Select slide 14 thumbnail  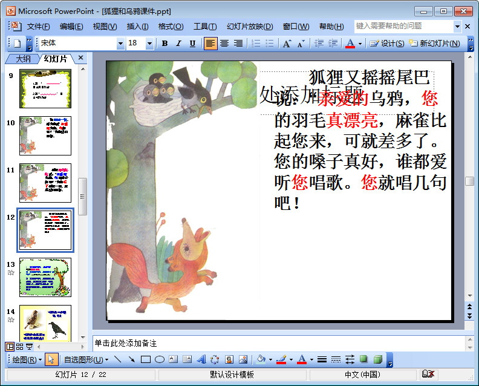tap(45, 323)
